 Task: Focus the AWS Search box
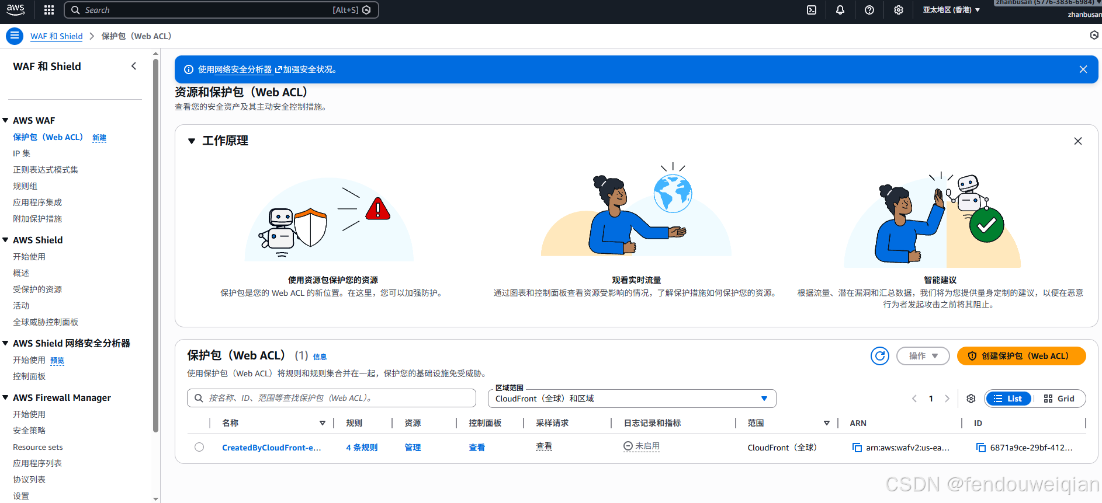point(221,10)
